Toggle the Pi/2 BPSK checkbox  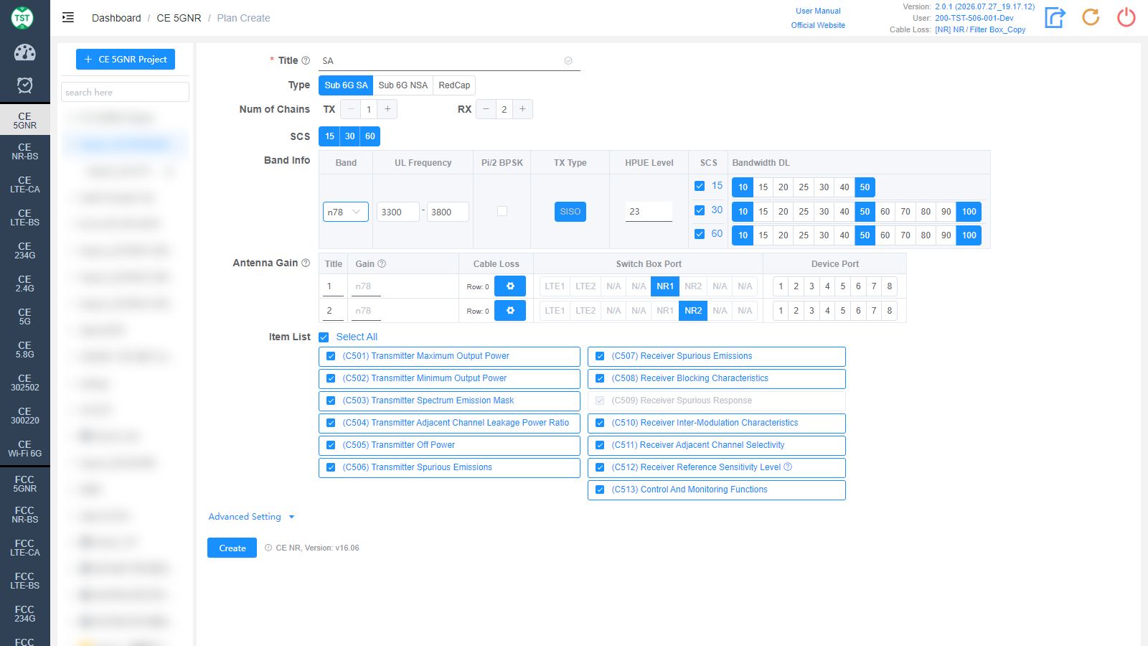click(502, 211)
